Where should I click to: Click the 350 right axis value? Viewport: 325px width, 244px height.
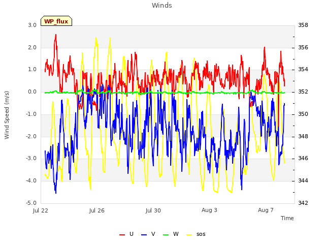click(x=303, y=114)
